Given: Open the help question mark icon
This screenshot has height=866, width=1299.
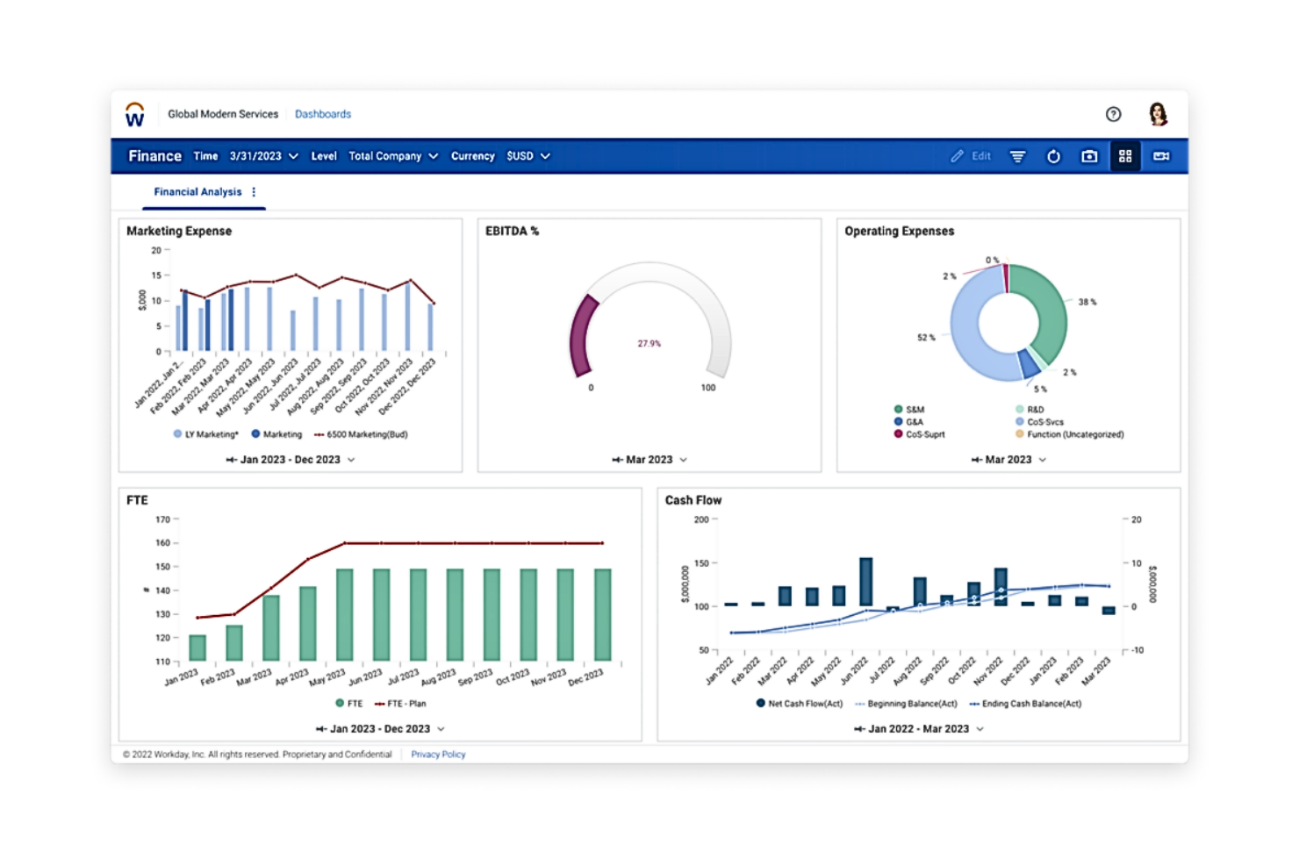Looking at the screenshot, I should (x=1113, y=114).
